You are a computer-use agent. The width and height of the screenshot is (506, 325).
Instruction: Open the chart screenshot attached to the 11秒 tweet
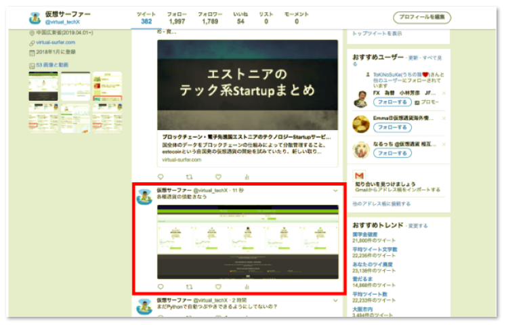(247, 242)
